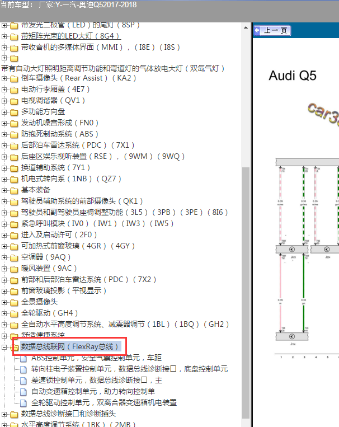This screenshot has width=339, height=427.
Task: Open 自动变速箱控制单元，助力转向控制单 document
Action: click(x=93, y=391)
